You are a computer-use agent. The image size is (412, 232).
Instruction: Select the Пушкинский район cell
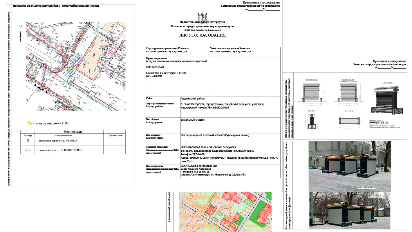pyautogui.click(x=230, y=99)
